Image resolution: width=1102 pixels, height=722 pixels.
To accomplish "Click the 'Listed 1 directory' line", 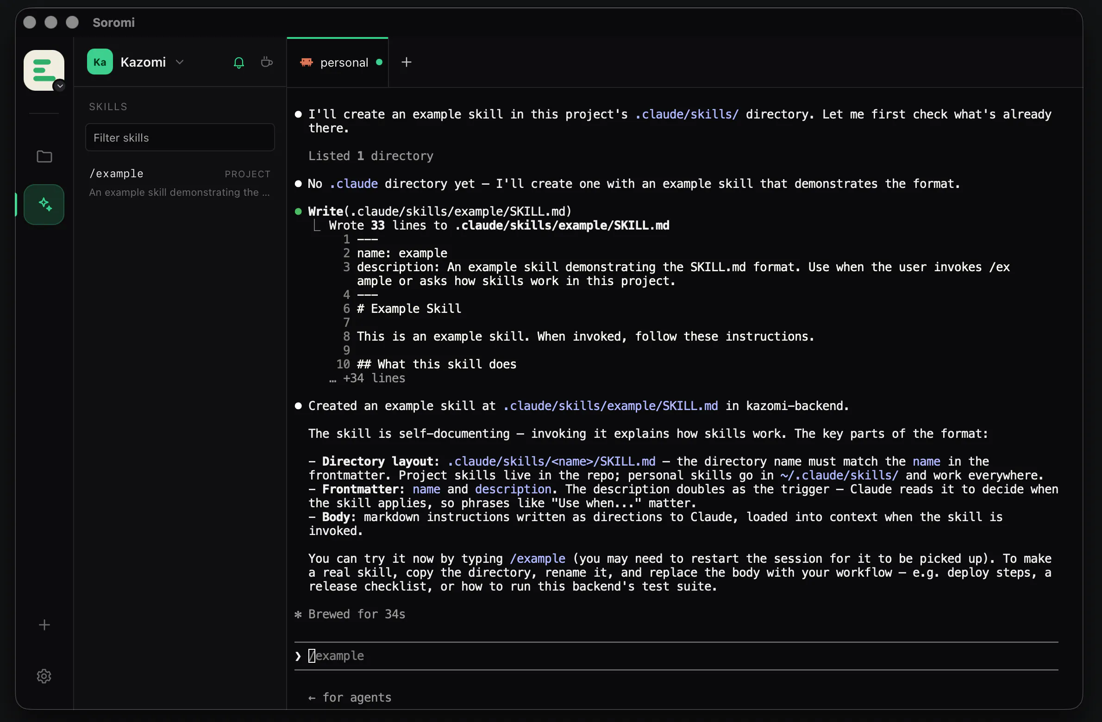I will tap(371, 156).
